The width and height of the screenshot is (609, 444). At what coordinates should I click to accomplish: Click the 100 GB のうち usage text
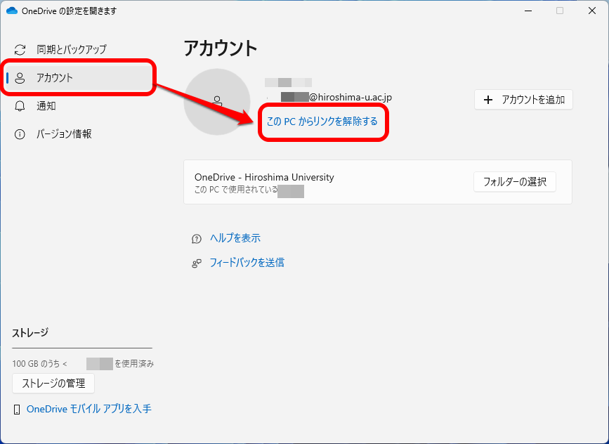pyautogui.click(x=39, y=364)
